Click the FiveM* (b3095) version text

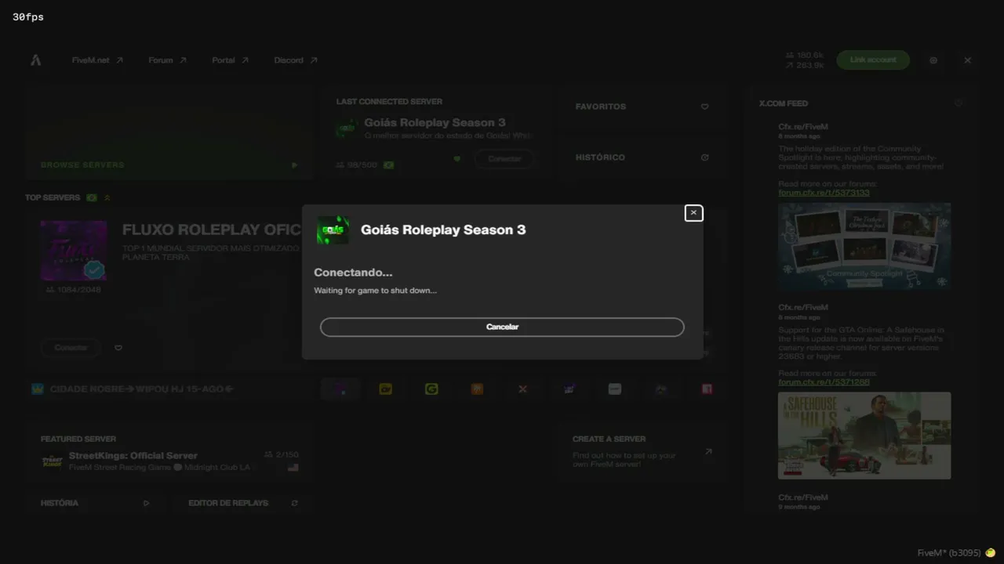coord(949,553)
